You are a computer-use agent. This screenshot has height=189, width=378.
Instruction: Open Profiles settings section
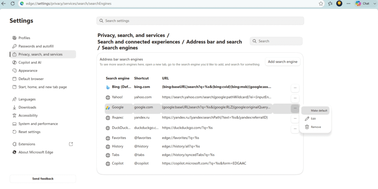click(43, 38)
